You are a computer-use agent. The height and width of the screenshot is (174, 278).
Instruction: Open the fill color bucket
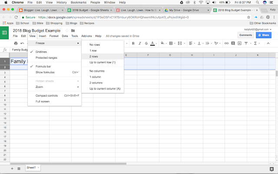point(162,43)
